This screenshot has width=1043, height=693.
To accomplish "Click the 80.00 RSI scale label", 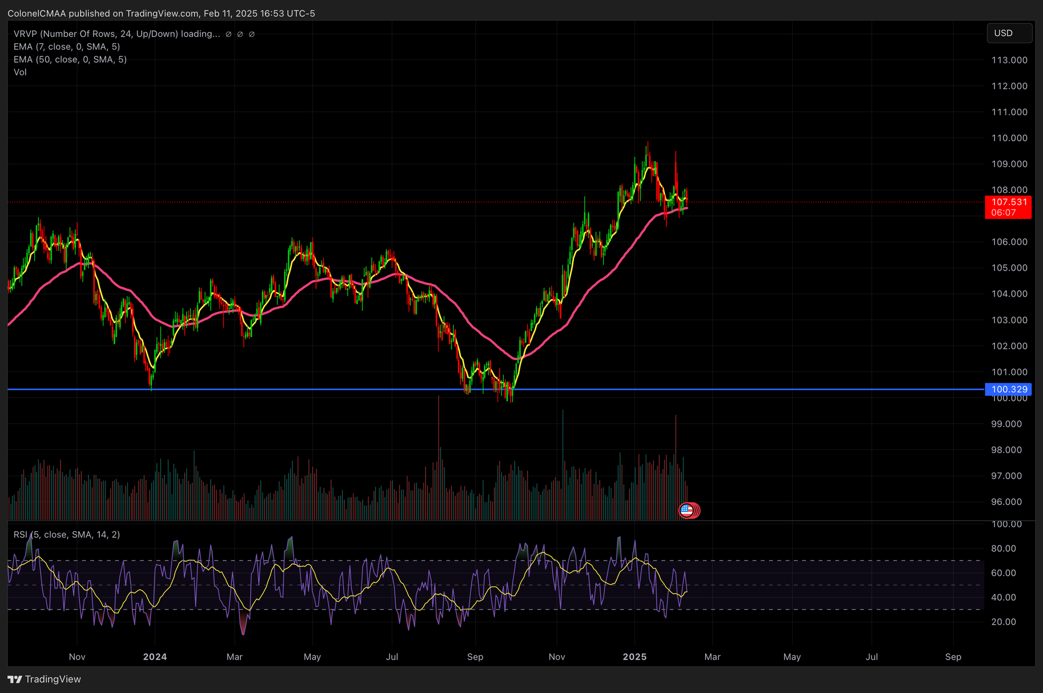I will (1003, 548).
